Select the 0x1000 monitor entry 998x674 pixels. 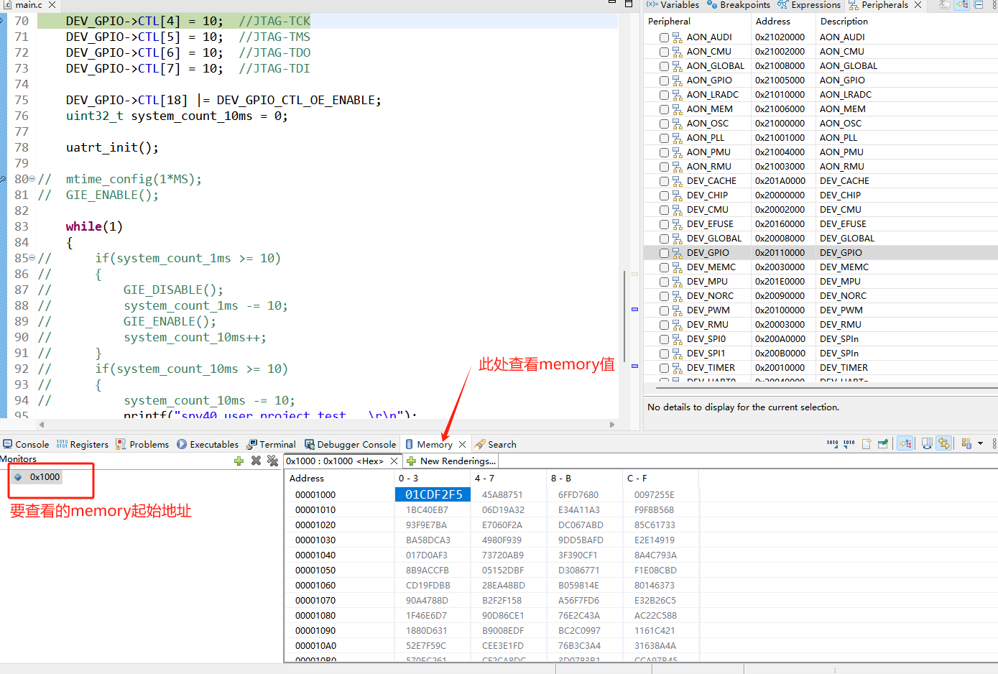point(45,477)
